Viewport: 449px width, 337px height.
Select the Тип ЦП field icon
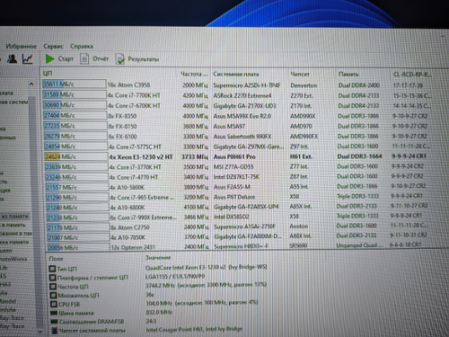coord(52,269)
